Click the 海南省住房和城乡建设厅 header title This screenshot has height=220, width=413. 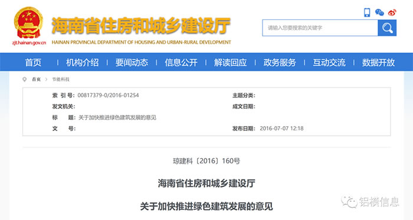[141, 25]
